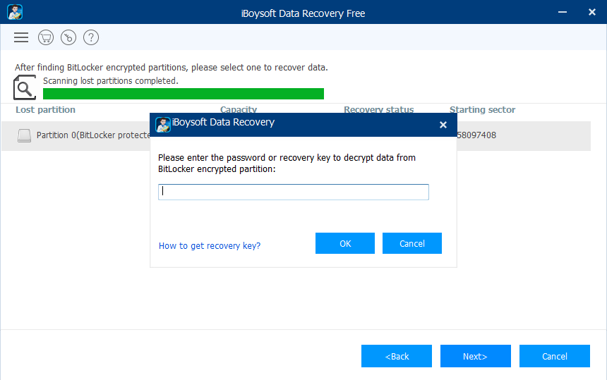Viewport: 607px width, 380px height.
Task: Click the 'Starting sector' column header
Action: point(482,110)
